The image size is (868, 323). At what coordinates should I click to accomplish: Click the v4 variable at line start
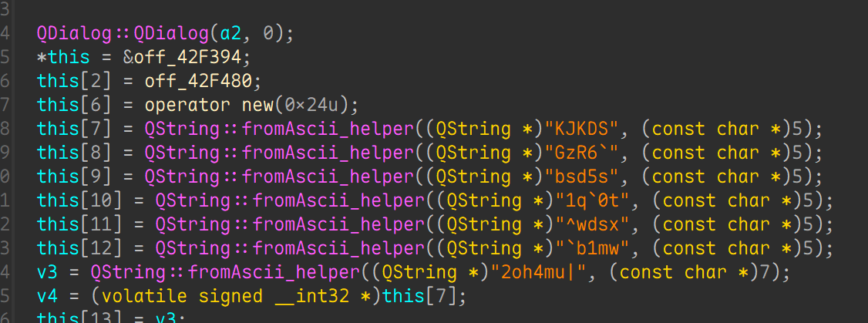[x=47, y=296]
